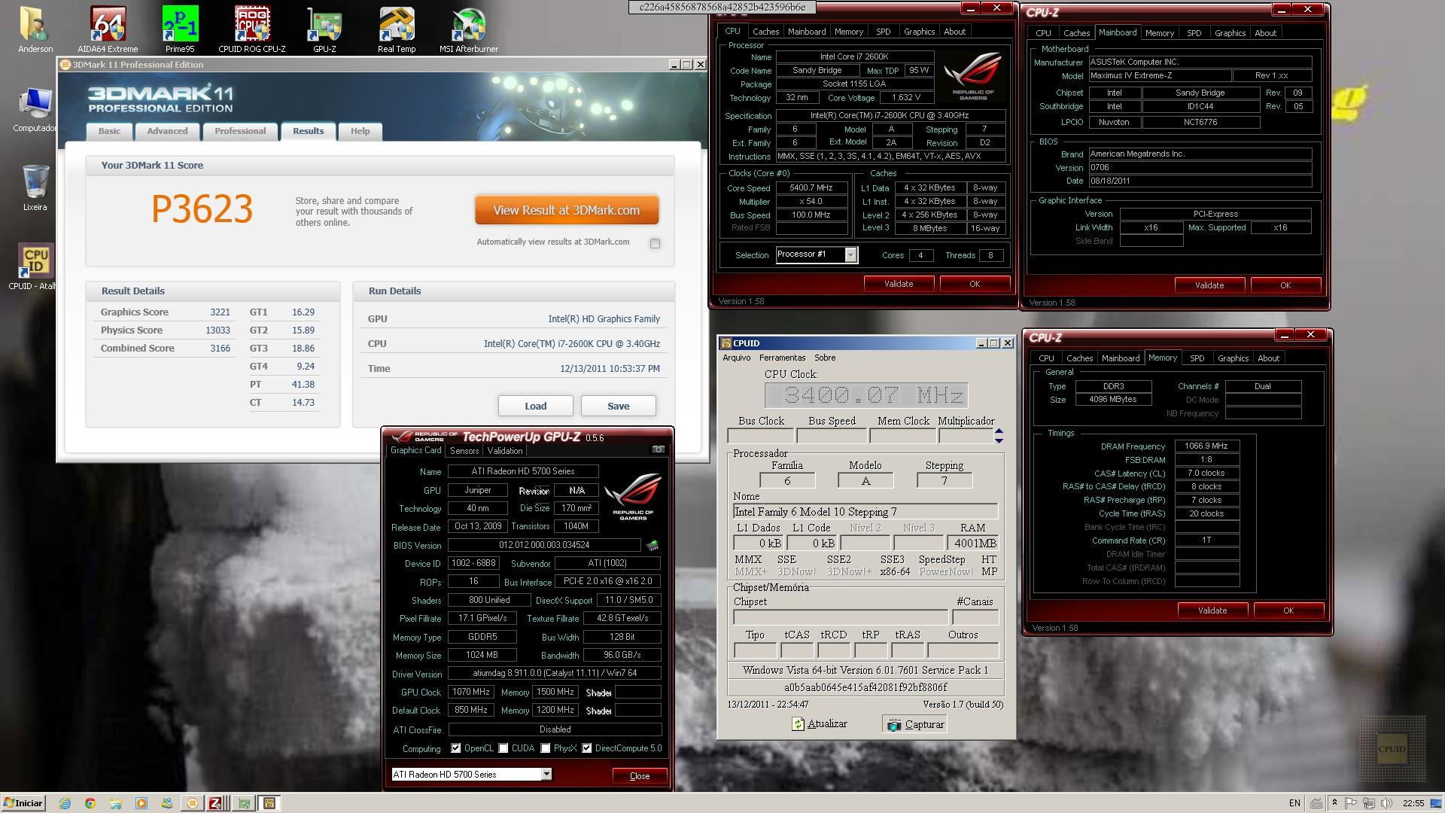The image size is (1445, 813).
Task: Click the GPU-Z screenshot camera icon
Action: [x=658, y=449]
